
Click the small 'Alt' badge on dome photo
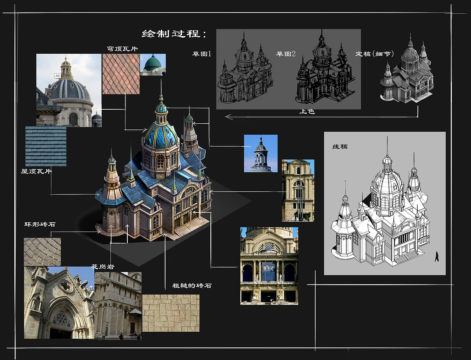(x=57, y=76)
